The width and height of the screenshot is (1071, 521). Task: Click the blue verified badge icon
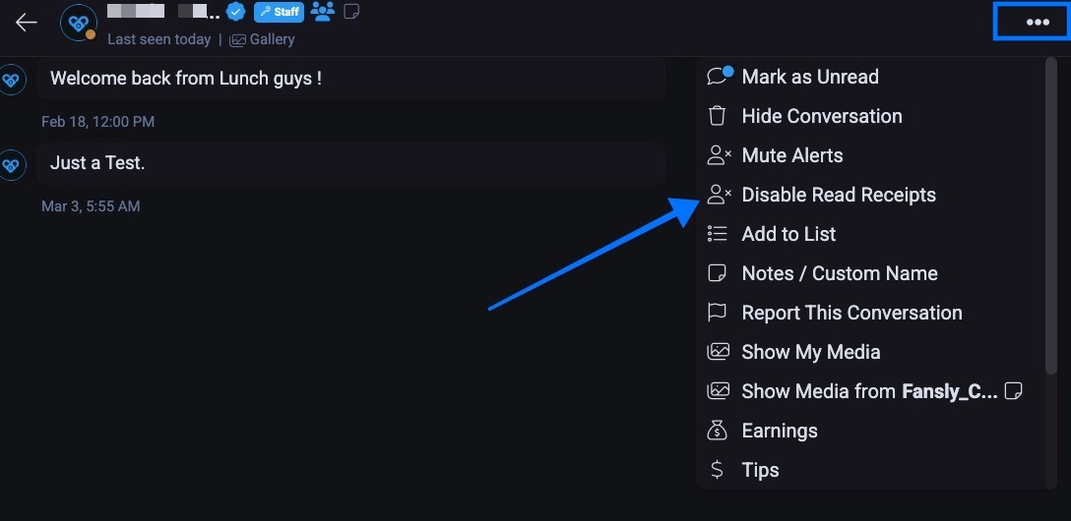coord(235,12)
